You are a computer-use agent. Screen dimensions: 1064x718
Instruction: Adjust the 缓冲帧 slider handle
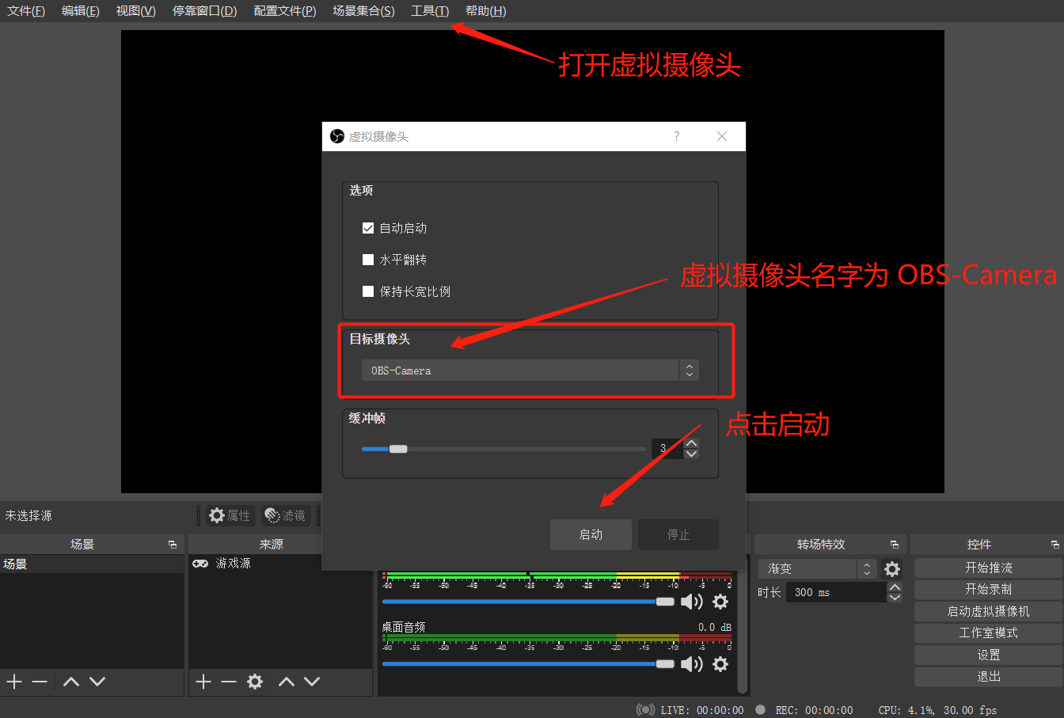point(398,449)
